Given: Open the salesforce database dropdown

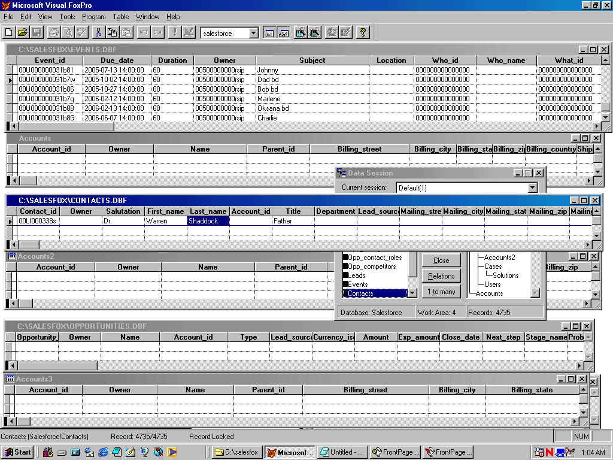Looking at the screenshot, I should click(254, 34).
